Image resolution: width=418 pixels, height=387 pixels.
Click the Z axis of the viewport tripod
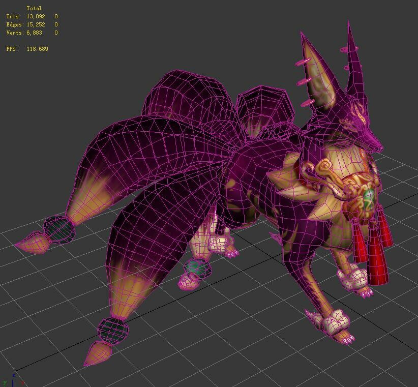(14, 375)
